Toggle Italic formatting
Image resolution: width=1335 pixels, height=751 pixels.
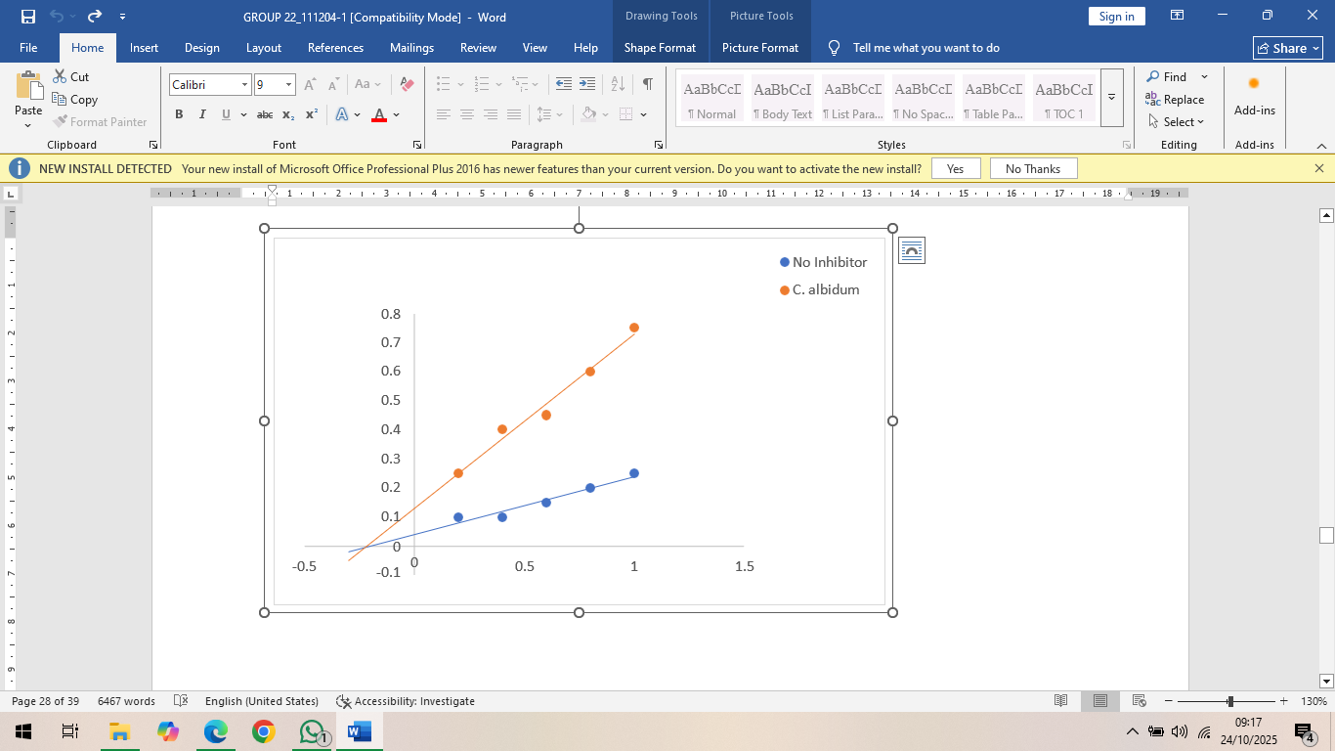202,114
